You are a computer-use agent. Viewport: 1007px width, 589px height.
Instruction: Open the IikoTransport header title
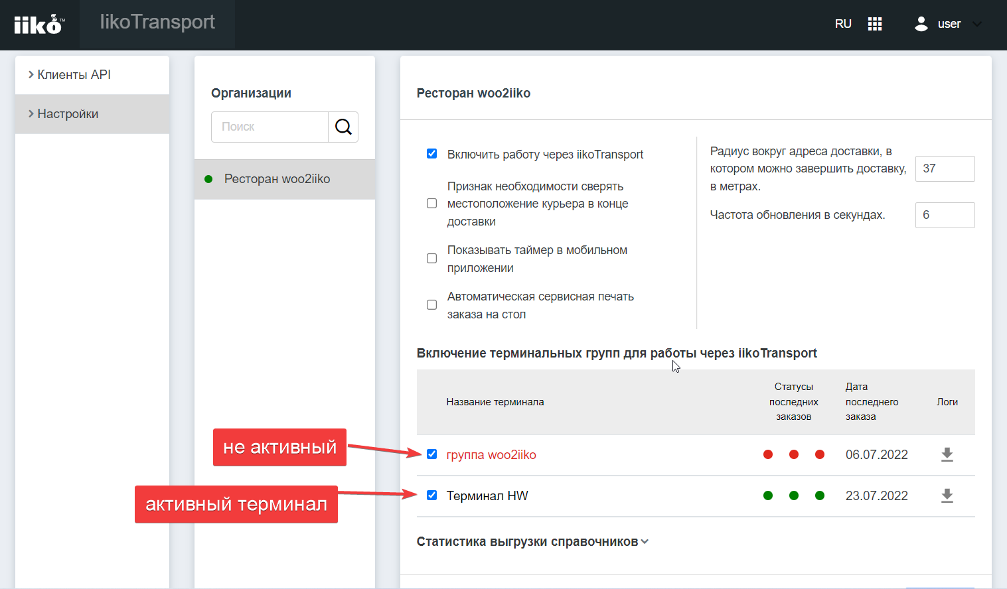(x=157, y=23)
